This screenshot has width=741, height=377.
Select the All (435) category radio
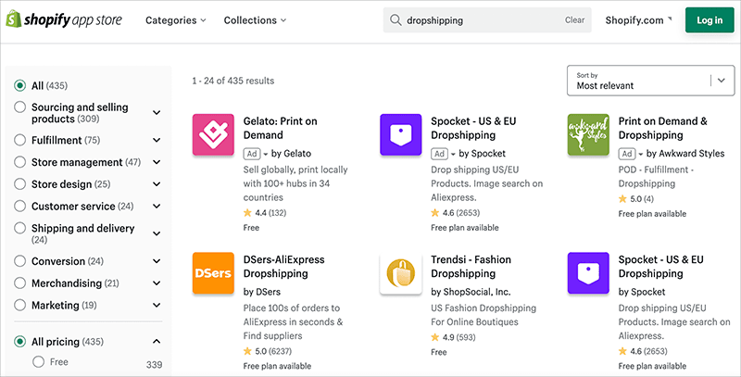click(19, 86)
